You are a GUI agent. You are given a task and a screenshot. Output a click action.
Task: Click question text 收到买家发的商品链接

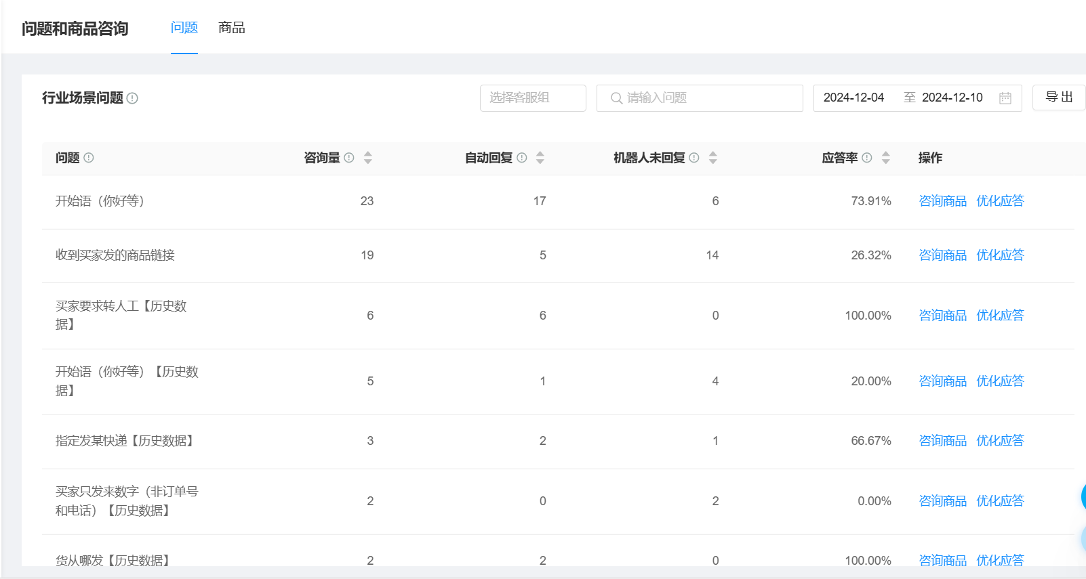[115, 255]
